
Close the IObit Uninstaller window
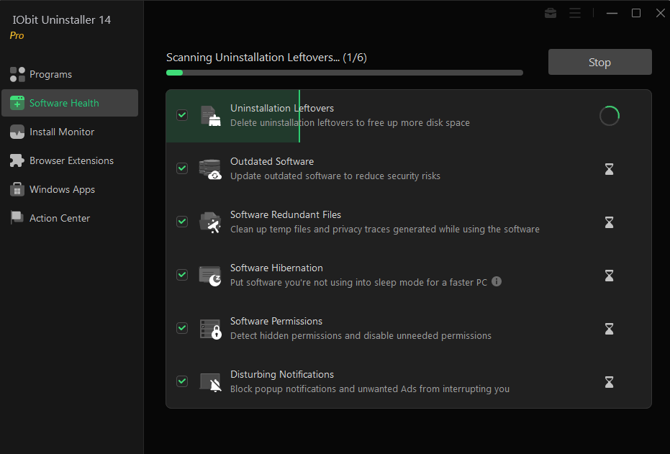click(x=660, y=13)
